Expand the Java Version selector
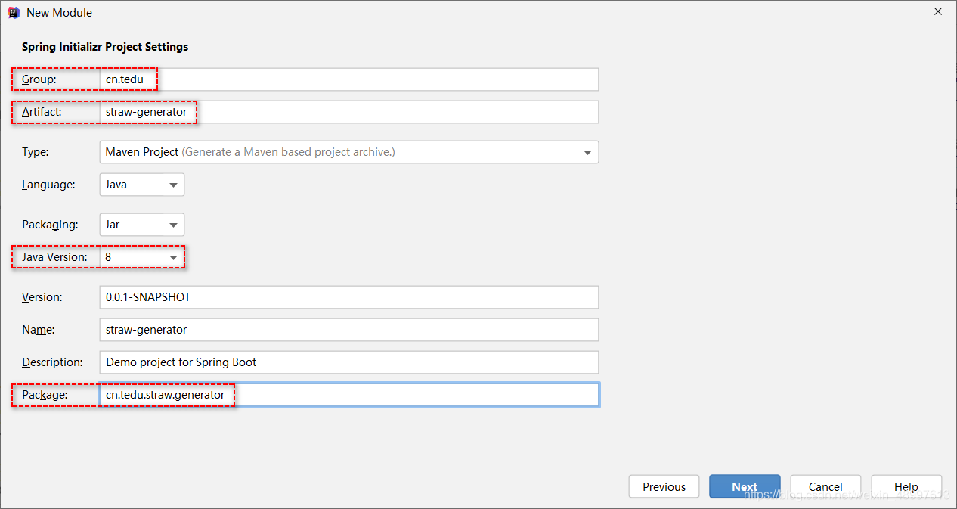This screenshot has height=509, width=957. pos(142,257)
